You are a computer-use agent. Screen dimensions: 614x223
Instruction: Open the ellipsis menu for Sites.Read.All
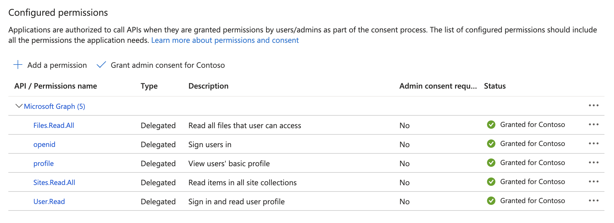(593, 182)
